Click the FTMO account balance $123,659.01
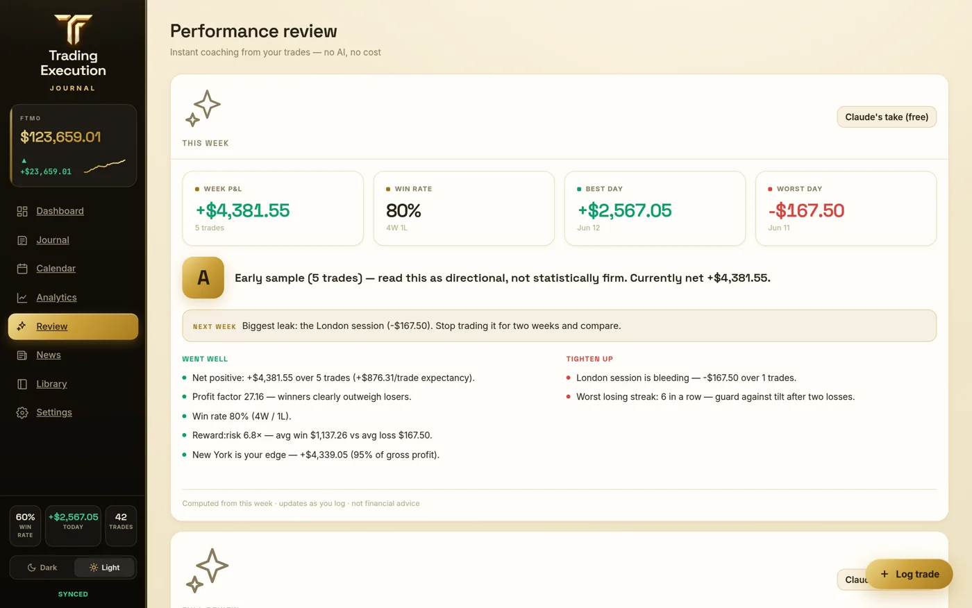The image size is (972, 608). pos(60,137)
